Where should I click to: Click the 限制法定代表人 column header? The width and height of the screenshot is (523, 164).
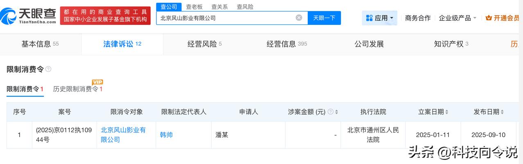point(184,112)
